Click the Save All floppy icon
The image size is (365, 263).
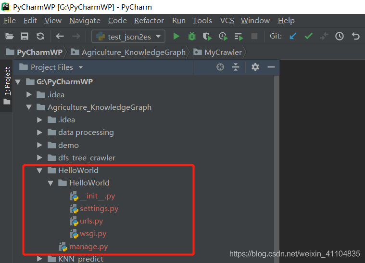[x=25, y=37]
